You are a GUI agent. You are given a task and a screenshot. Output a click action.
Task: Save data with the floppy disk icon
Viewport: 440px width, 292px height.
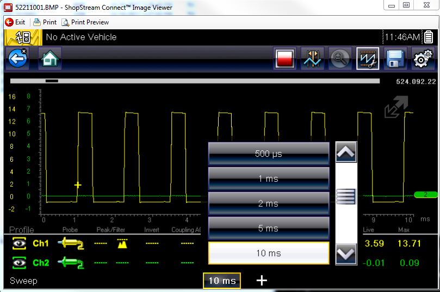coord(395,59)
